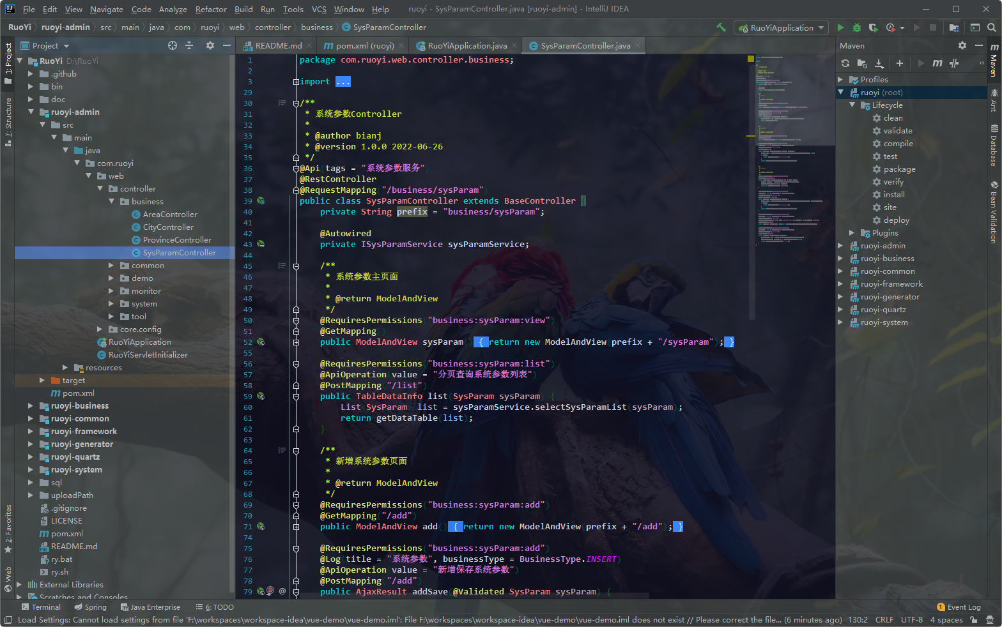Open the Java Enterprise tool window

point(150,607)
